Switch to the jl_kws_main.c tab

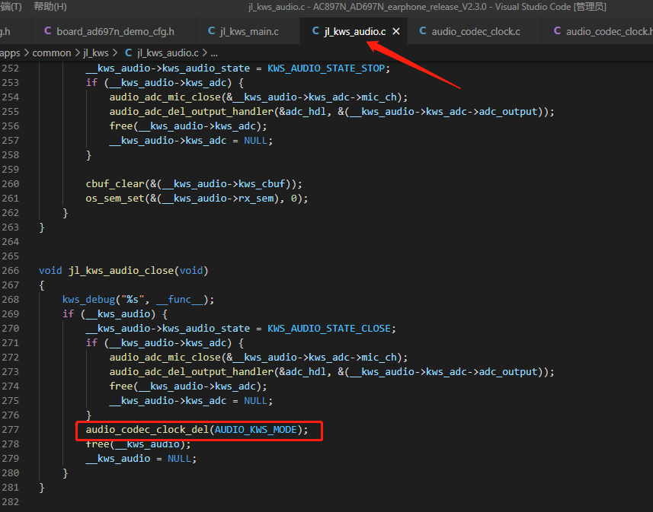pyautogui.click(x=248, y=32)
